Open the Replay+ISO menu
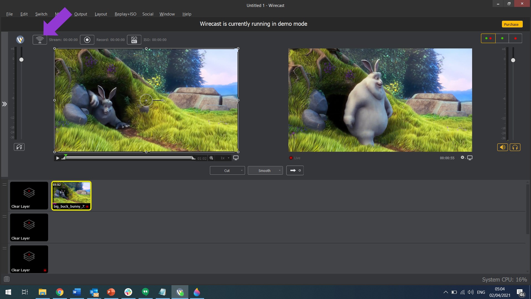Image resolution: width=531 pixels, height=299 pixels. (125, 14)
